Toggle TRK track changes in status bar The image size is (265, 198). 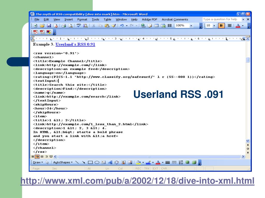(x=147, y=168)
